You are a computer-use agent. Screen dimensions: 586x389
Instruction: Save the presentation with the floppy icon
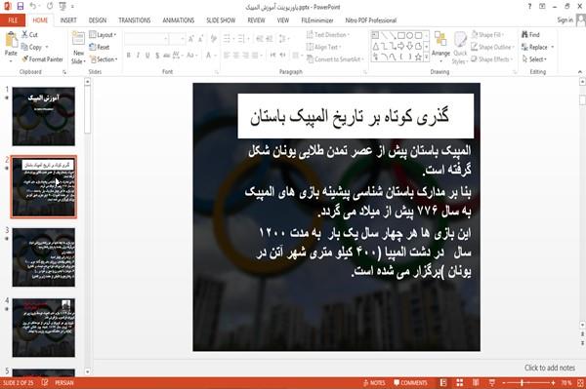[21, 7]
